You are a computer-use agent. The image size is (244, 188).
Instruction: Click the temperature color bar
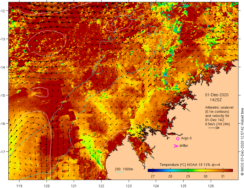pos(190,171)
